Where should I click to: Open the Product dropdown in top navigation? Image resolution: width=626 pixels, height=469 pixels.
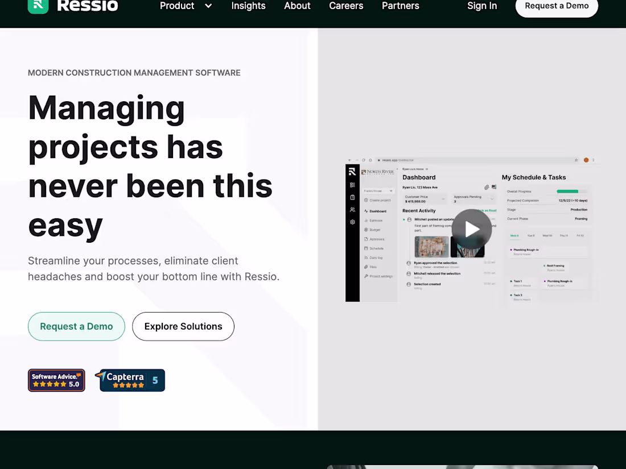(186, 6)
